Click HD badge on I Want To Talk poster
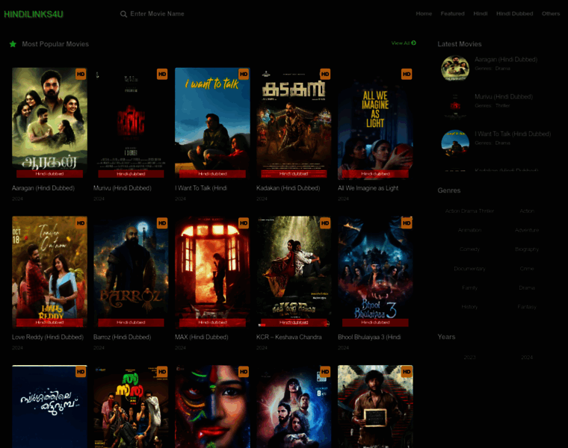The height and width of the screenshot is (448, 568). [244, 74]
